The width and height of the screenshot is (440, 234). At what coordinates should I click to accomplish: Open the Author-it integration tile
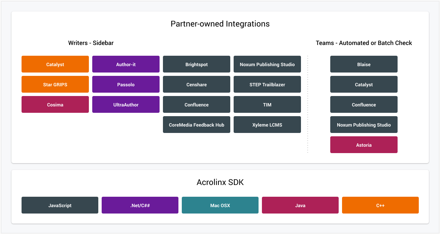point(126,64)
